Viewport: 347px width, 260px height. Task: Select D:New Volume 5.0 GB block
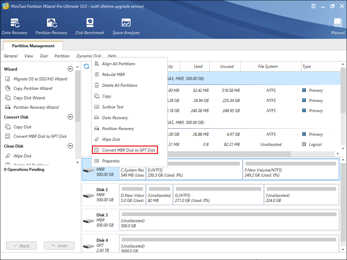tap(132, 195)
